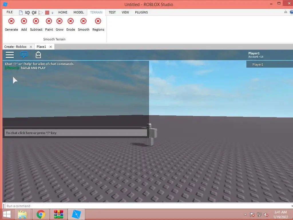
Task: Open the in-game backpack
Action: [38, 55]
